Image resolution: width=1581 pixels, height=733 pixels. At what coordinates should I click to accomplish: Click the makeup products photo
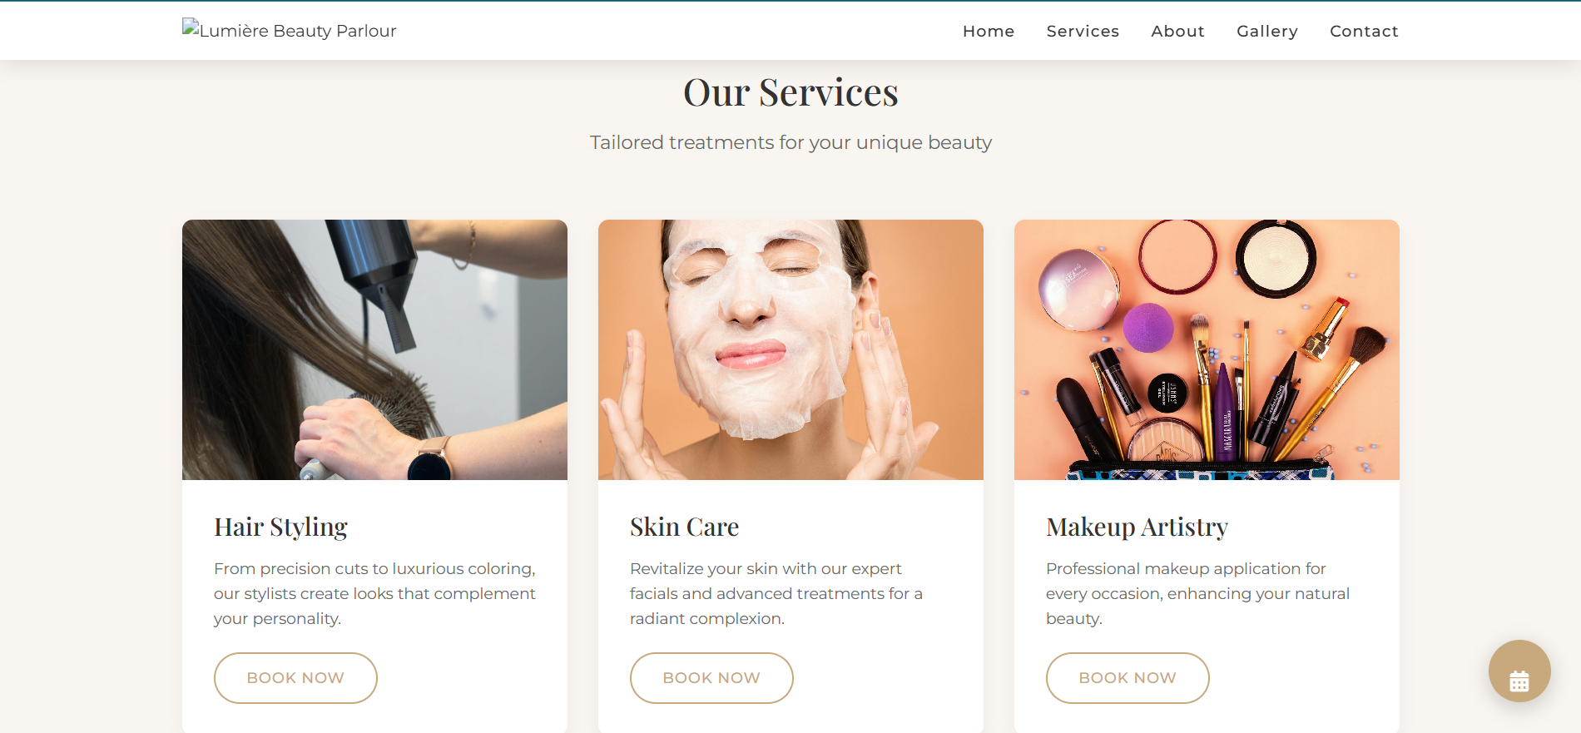(x=1207, y=349)
